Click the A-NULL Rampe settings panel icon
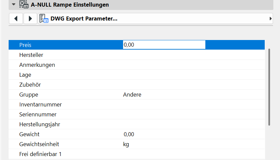The image size is (280, 160). click(24, 5)
